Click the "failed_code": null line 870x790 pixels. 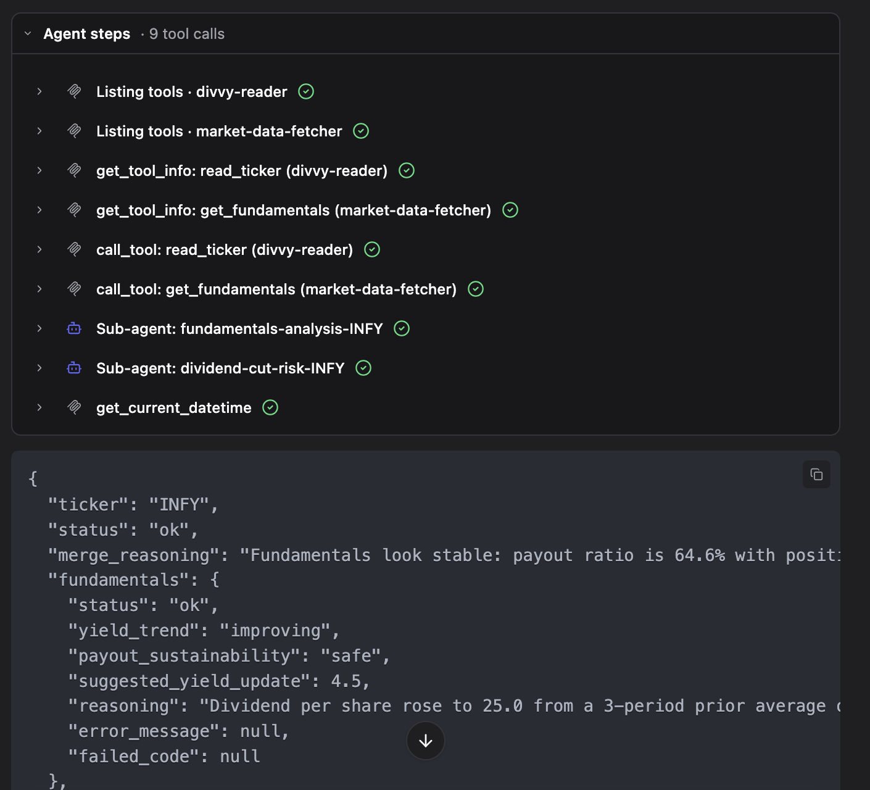[164, 757]
